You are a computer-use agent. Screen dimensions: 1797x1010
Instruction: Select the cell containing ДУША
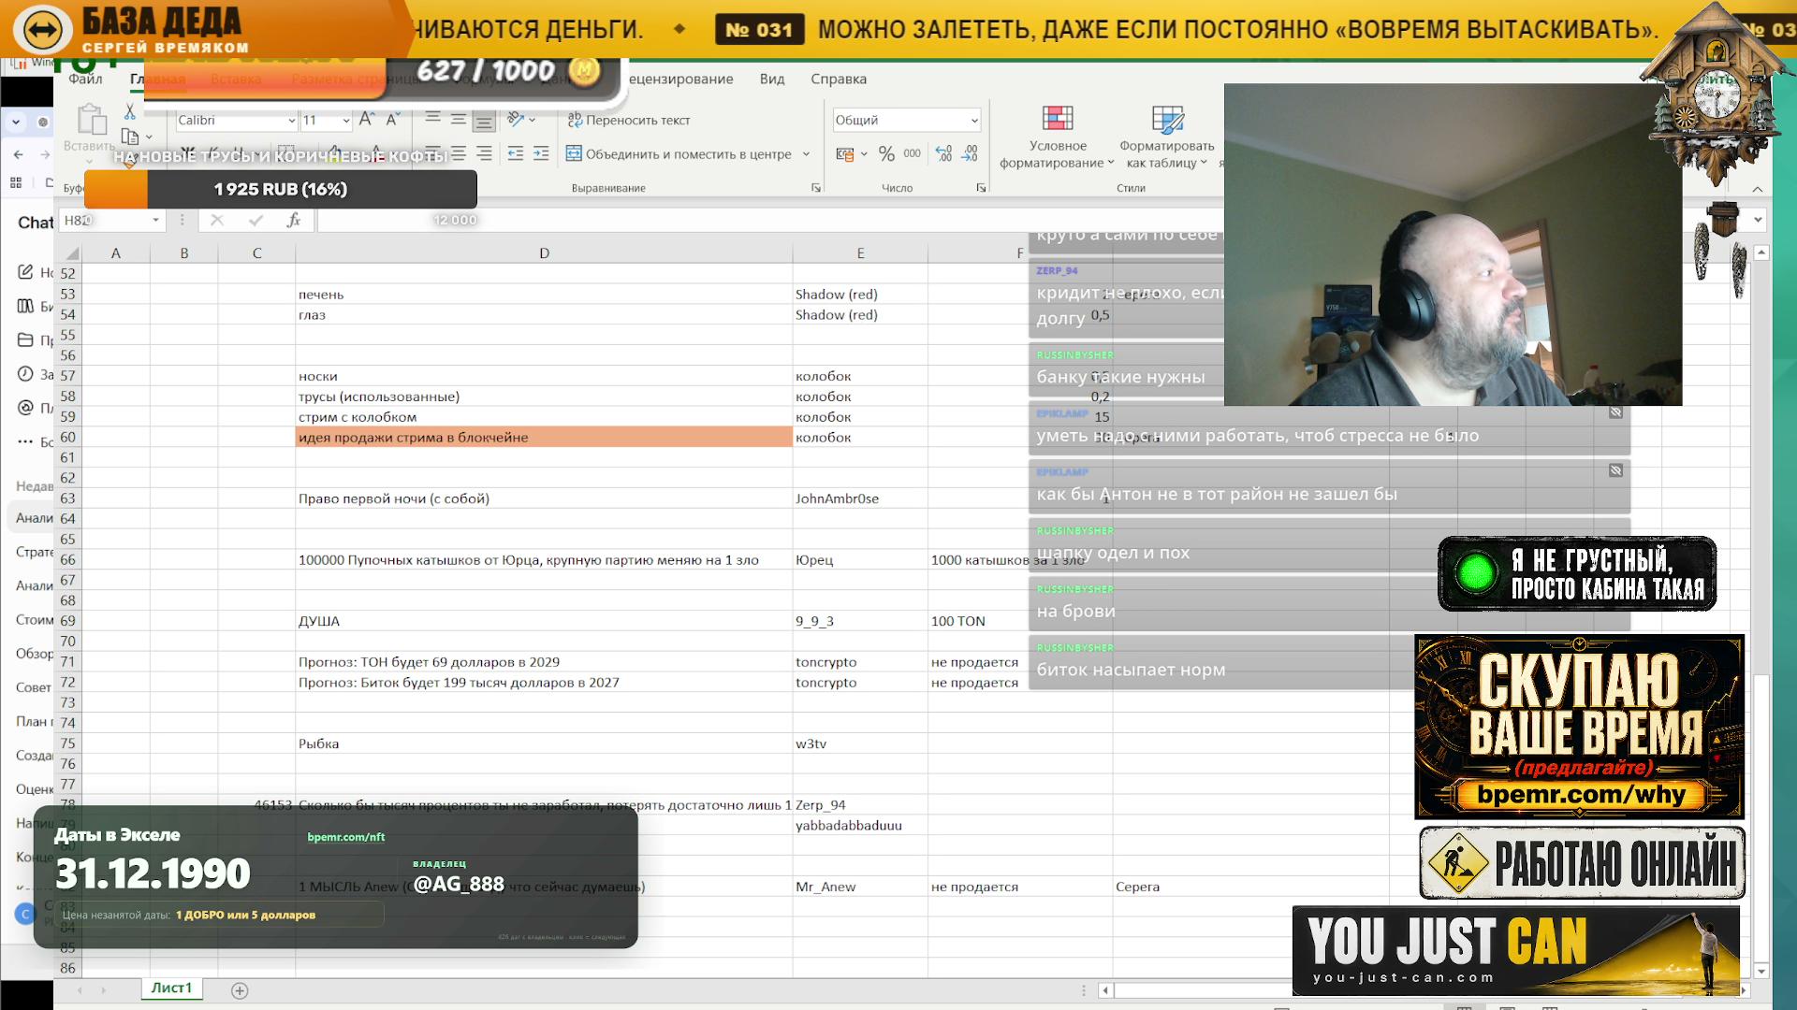544,621
